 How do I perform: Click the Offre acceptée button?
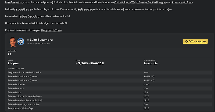(x=195, y=42)
